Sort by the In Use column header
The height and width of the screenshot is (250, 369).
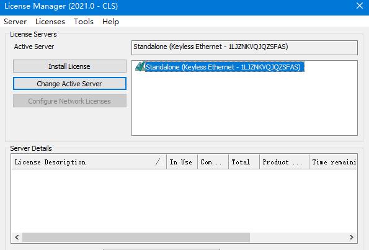182,162
